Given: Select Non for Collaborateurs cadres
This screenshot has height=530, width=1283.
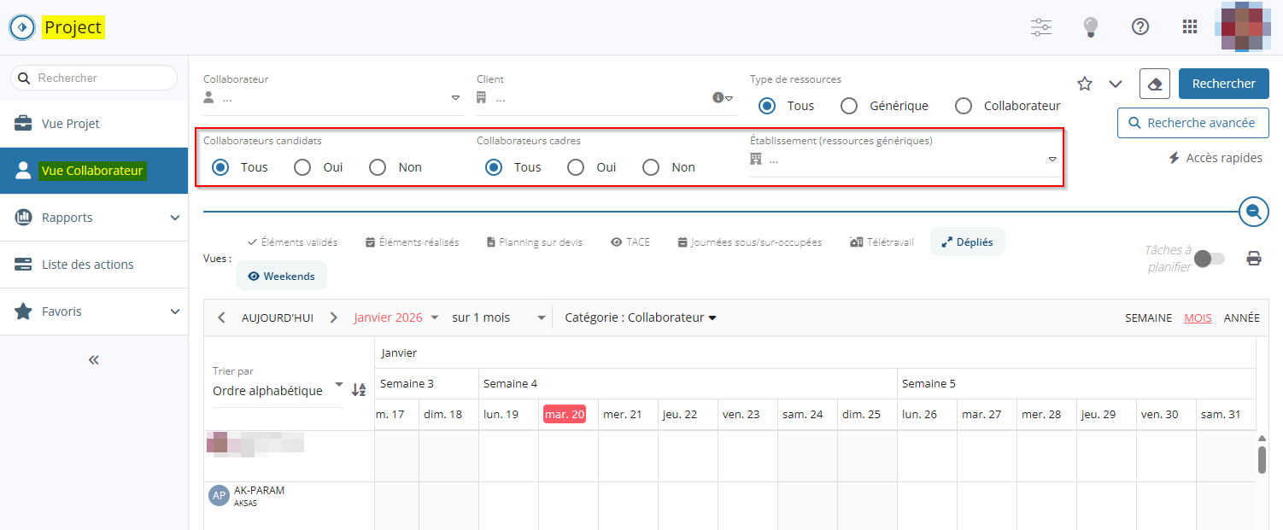Looking at the screenshot, I should point(651,167).
